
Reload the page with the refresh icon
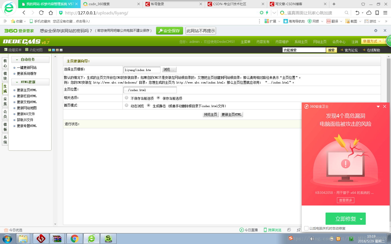pyautogui.click(x=41, y=13)
